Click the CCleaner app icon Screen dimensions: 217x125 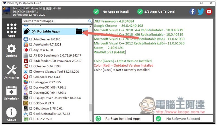[x=26, y=66]
